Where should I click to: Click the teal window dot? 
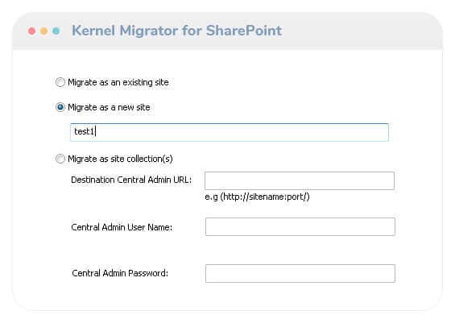click(56, 31)
